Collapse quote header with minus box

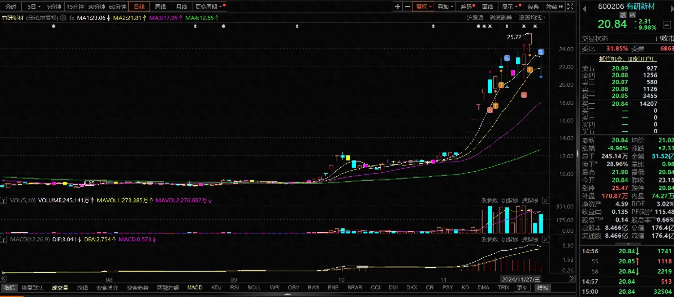coord(666,25)
